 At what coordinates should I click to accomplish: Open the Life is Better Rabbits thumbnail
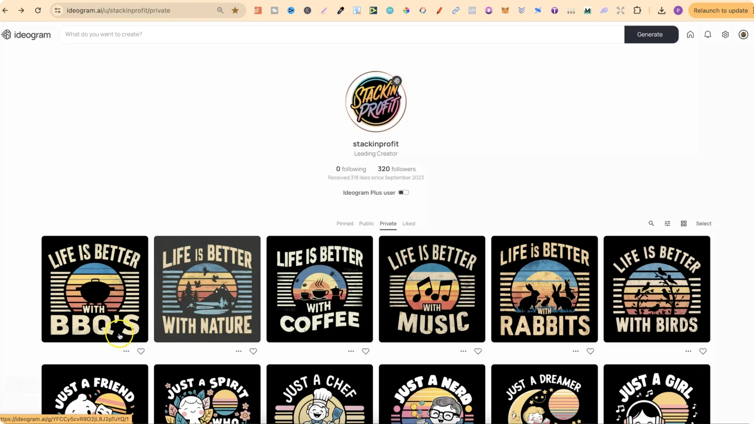[544, 289]
